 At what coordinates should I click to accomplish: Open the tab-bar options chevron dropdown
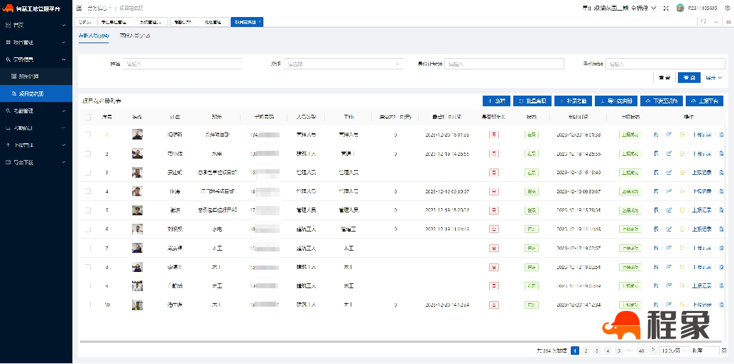(x=716, y=22)
